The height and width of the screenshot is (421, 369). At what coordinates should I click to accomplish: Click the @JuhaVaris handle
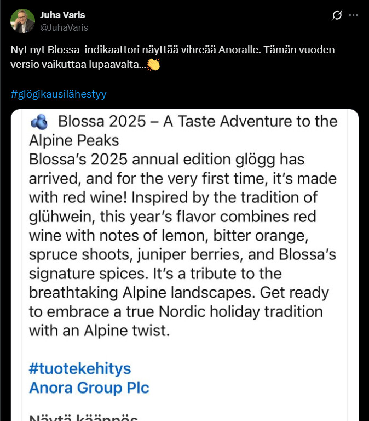coord(64,27)
